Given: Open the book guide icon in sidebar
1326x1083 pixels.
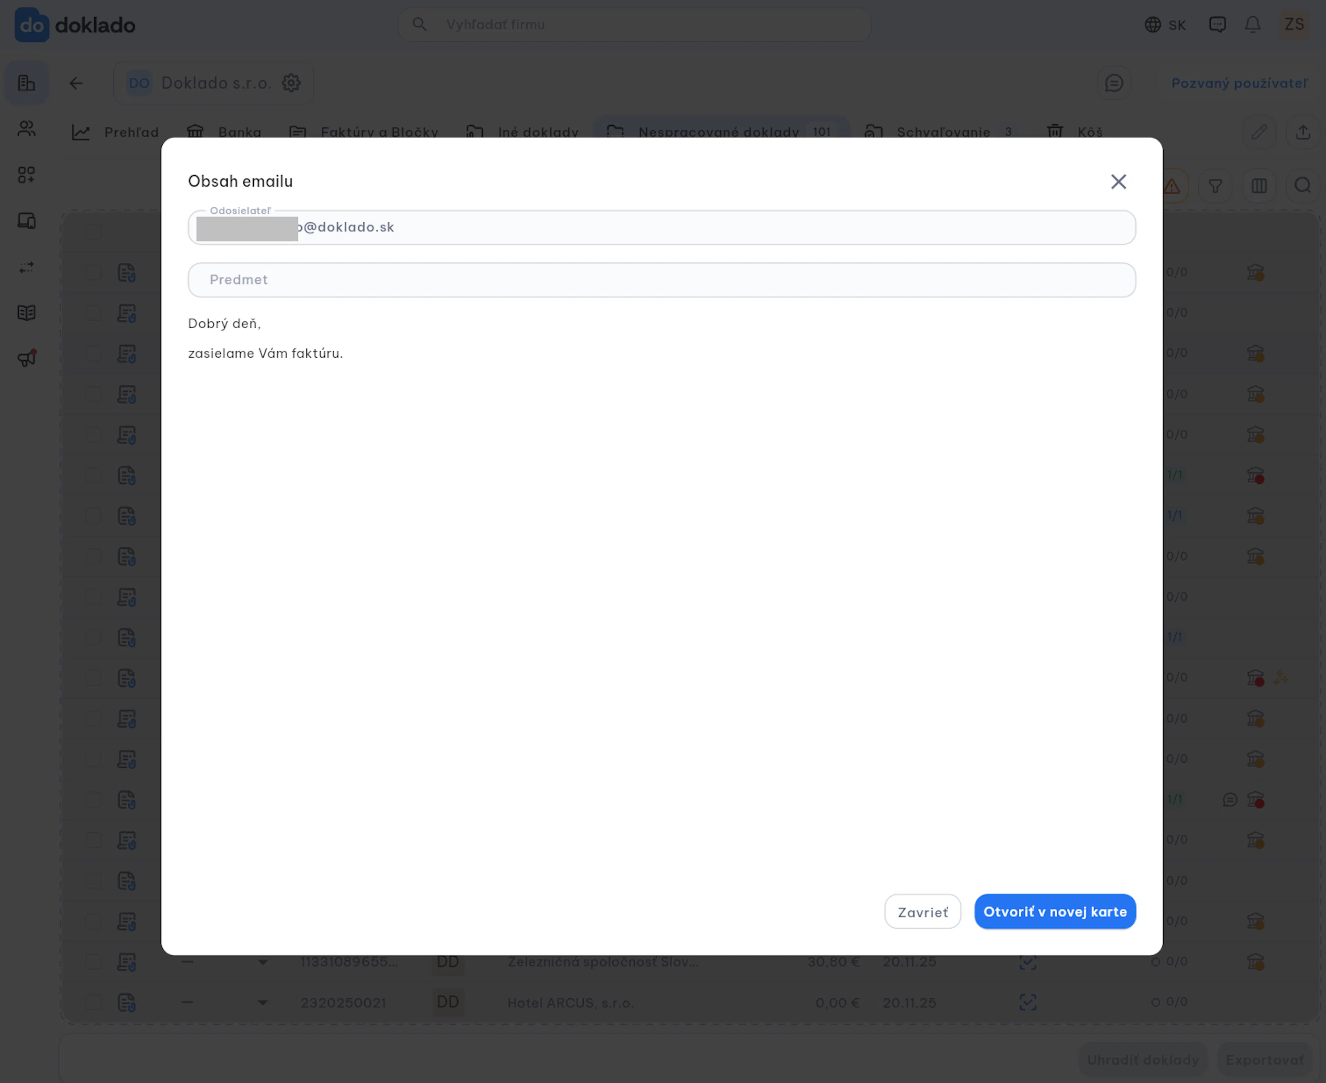Looking at the screenshot, I should point(26,312).
